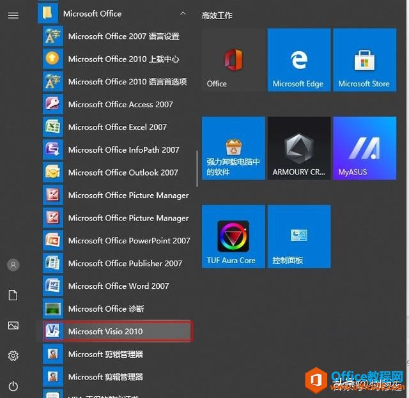The width and height of the screenshot is (409, 398).
Task: Open the 控制面板 tile
Action: pos(299,236)
